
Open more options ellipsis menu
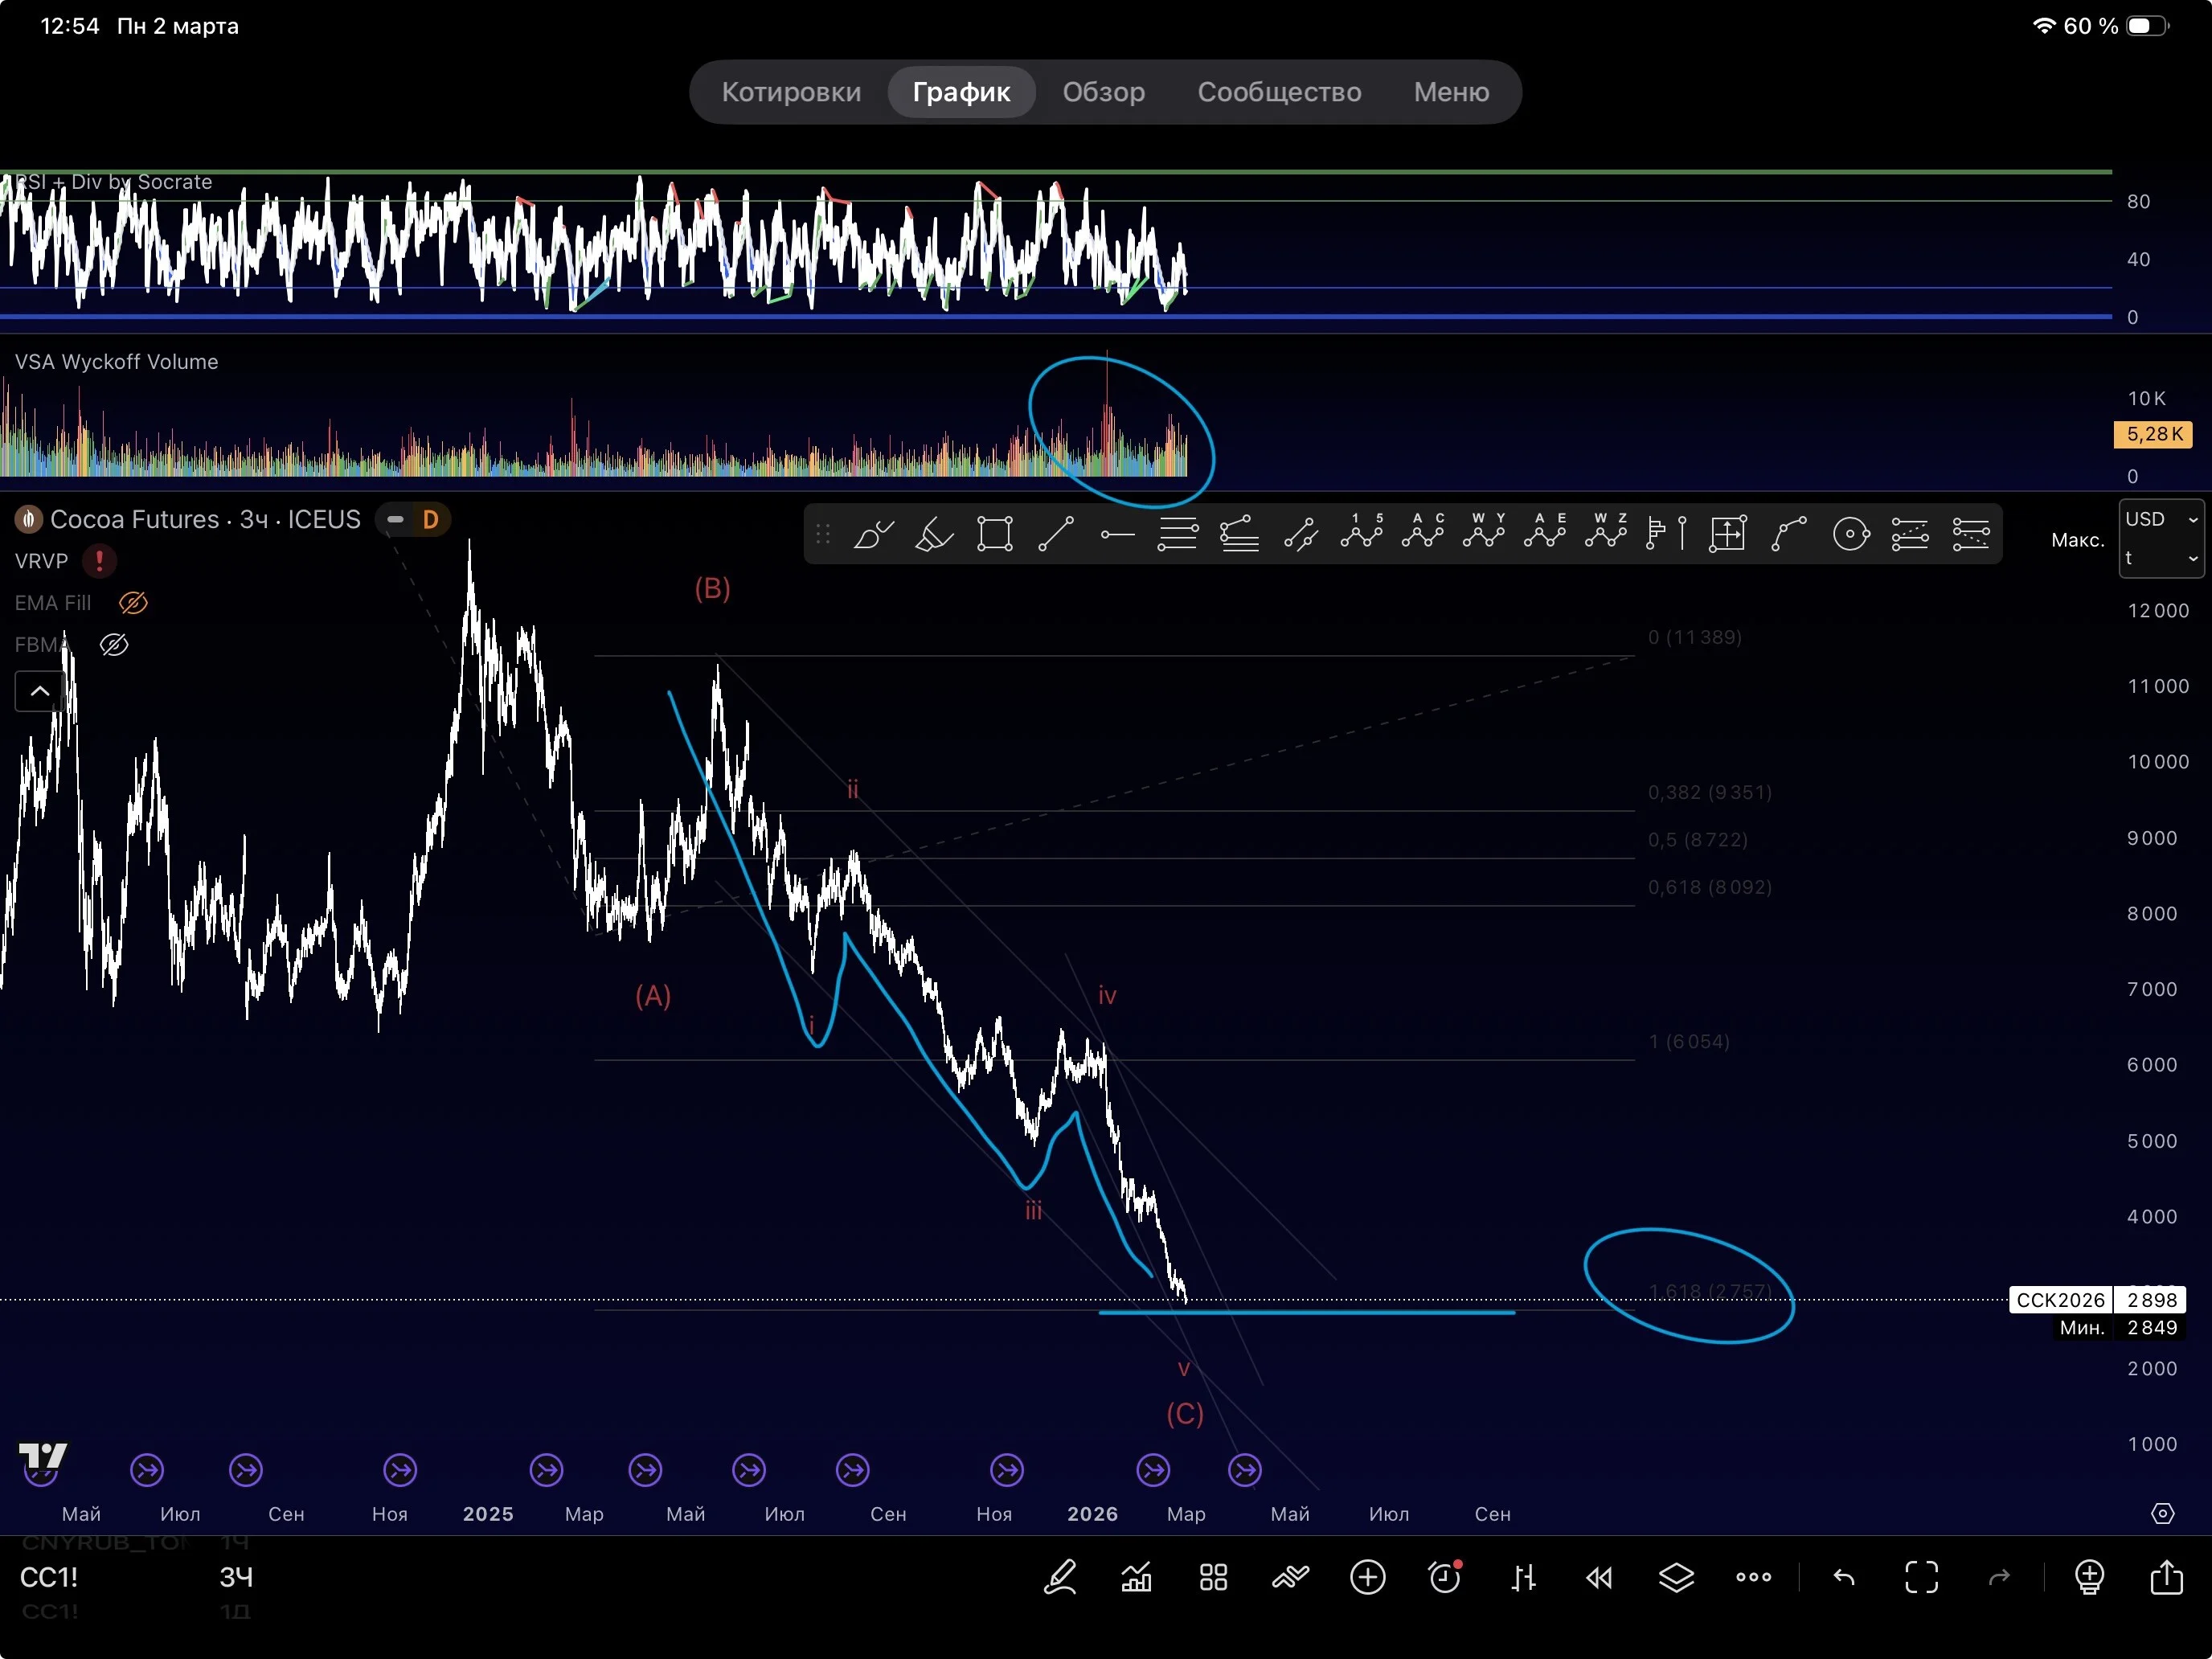(1753, 1578)
